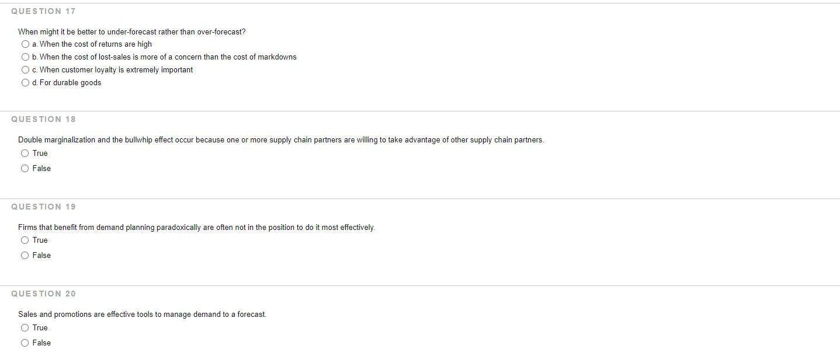Click the demand planning paradox statement
This screenshot has width=840, height=363.
tap(196, 227)
